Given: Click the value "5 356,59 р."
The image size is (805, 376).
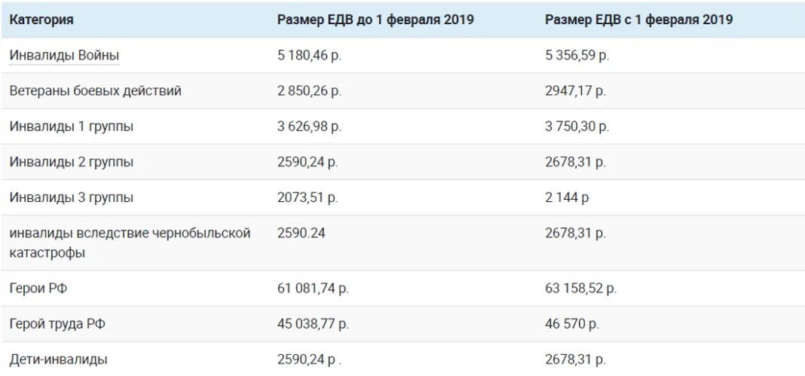Looking at the screenshot, I should point(577,56).
